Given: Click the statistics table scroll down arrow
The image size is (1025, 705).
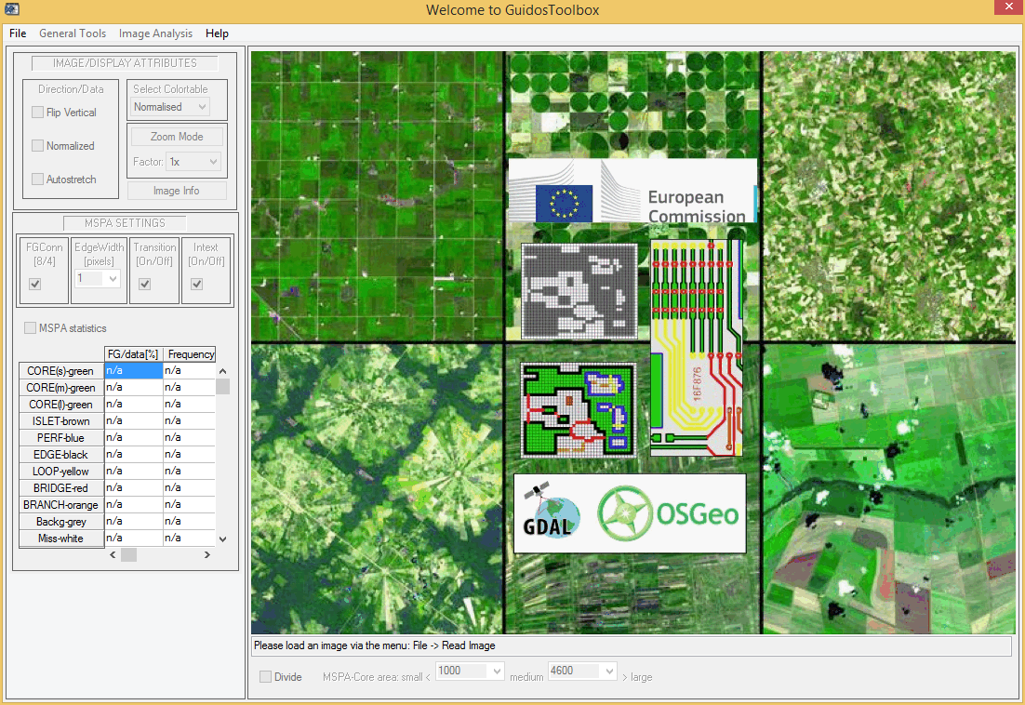Looking at the screenshot, I should pos(223,539).
